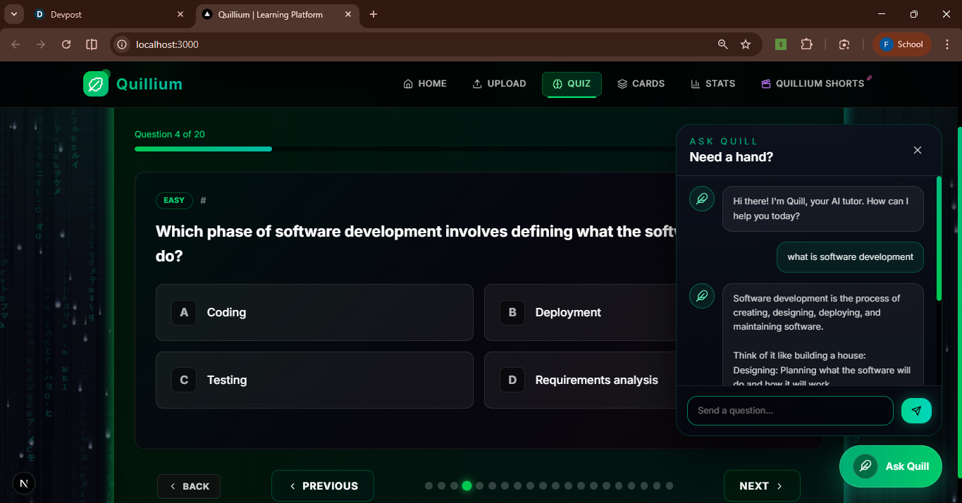The image size is (962, 503).
Task: Click the hash icon next to EASY
Action: (203, 200)
